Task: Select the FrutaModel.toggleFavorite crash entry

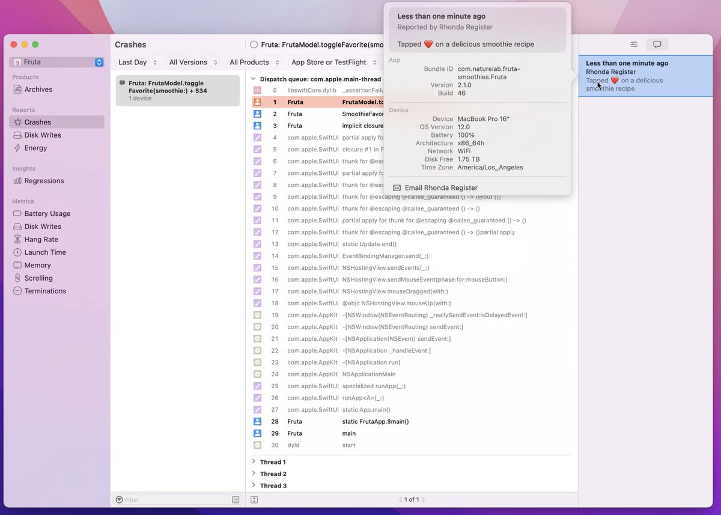Action: pos(178,91)
